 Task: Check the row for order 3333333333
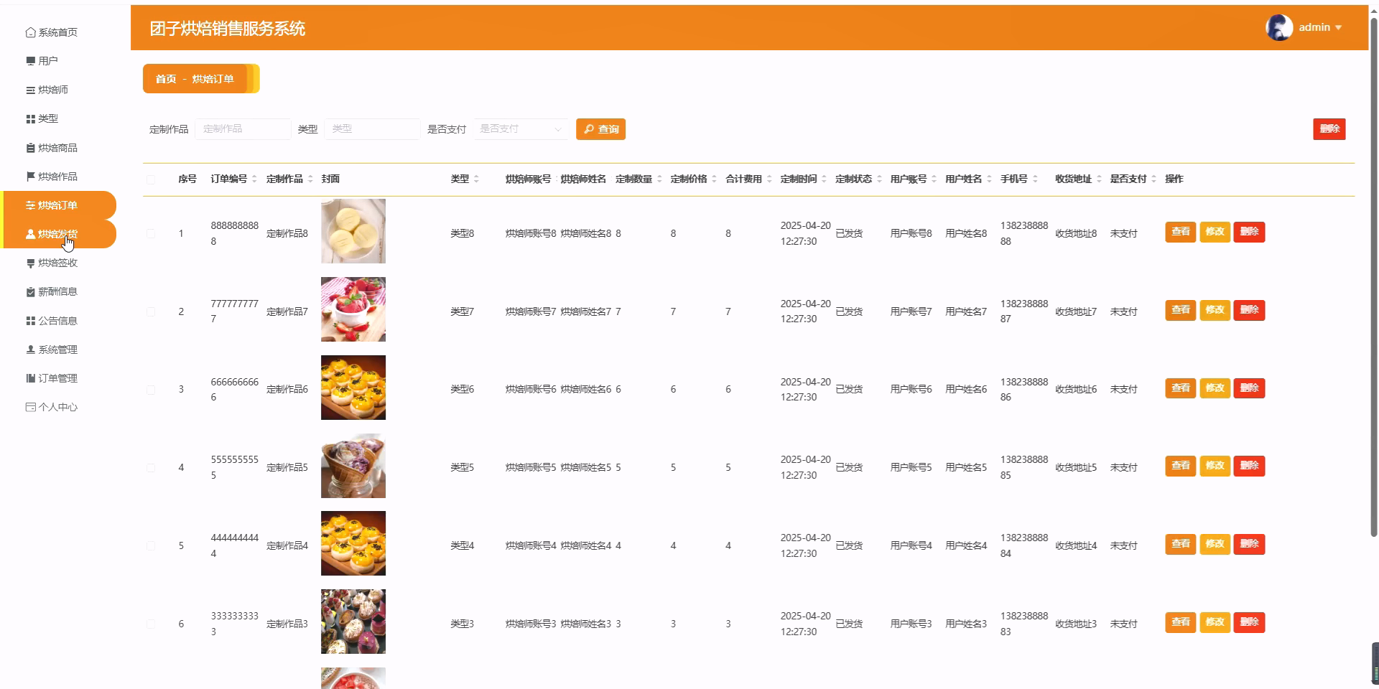click(151, 624)
